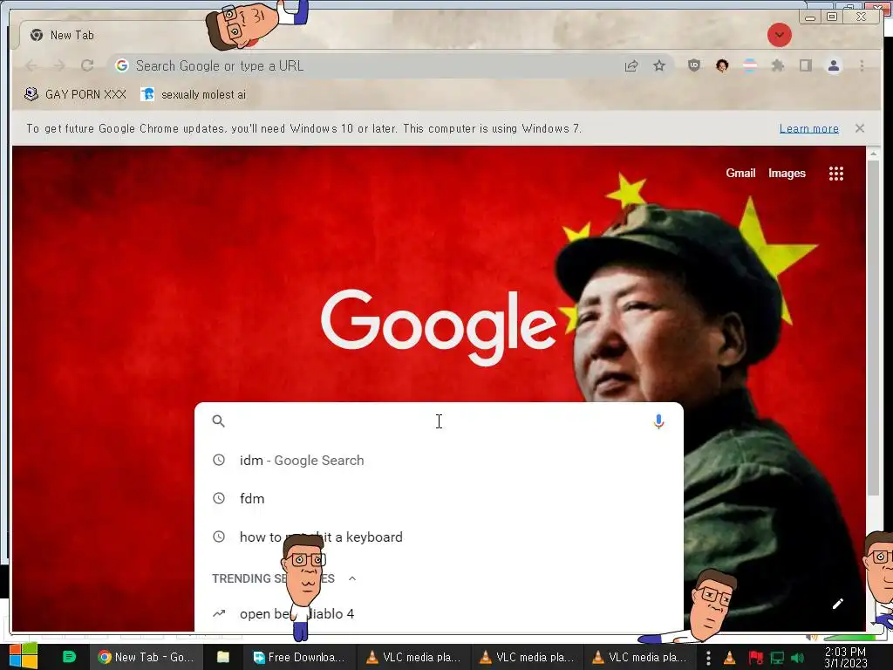Screen dimensions: 893x670
Task: Click the scrollbar up arrow
Action: point(873,154)
